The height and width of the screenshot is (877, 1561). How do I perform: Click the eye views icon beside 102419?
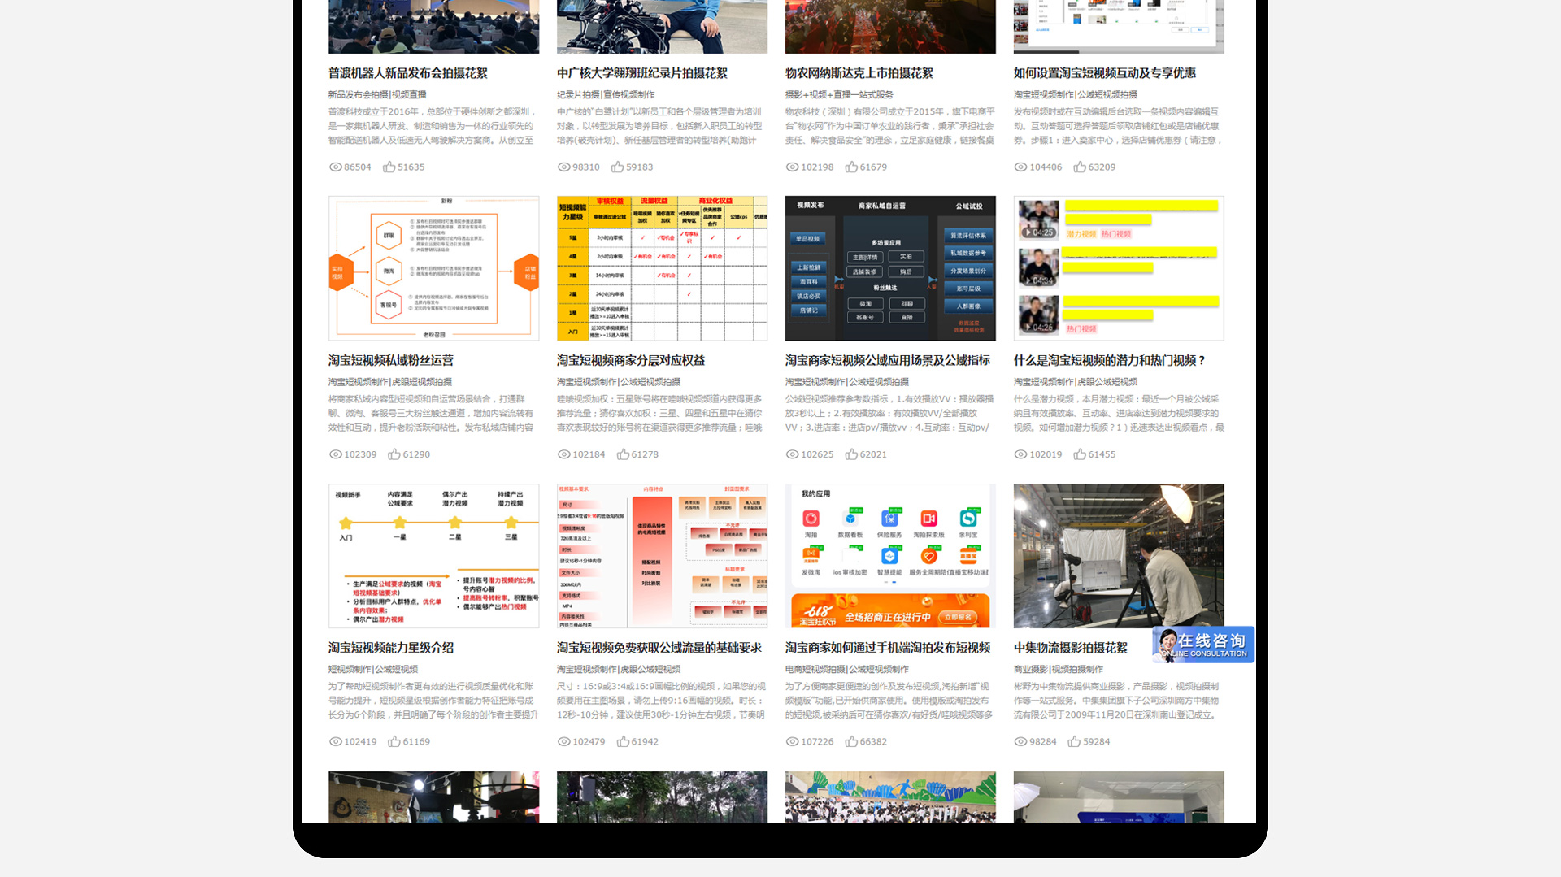coord(335,741)
